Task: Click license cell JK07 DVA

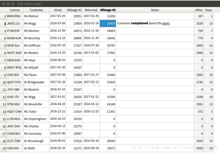Action: [x=15, y=126]
